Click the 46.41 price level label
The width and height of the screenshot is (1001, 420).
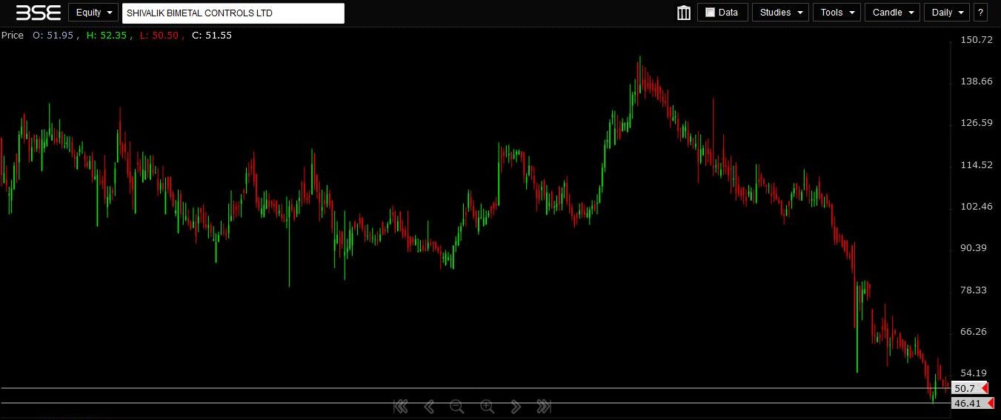[967, 404]
